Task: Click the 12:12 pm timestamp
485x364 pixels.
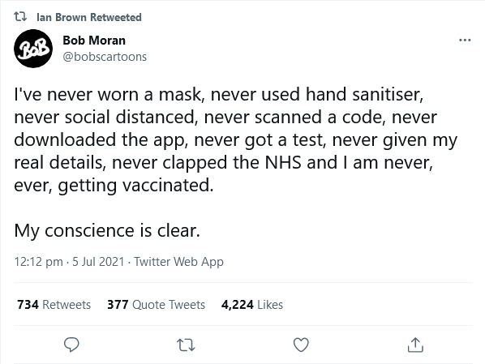Action: pos(38,262)
